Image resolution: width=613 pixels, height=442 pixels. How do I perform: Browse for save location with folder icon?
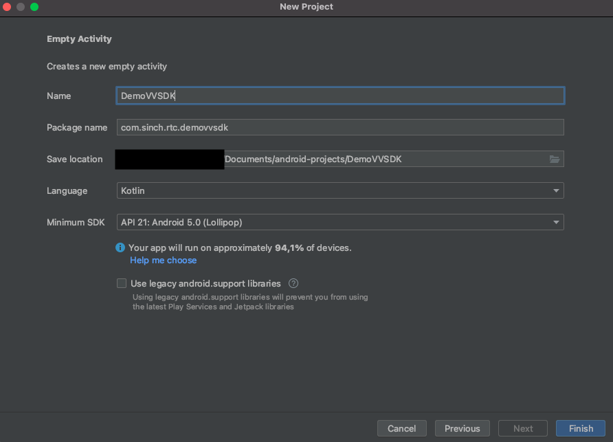[x=554, y=159]
